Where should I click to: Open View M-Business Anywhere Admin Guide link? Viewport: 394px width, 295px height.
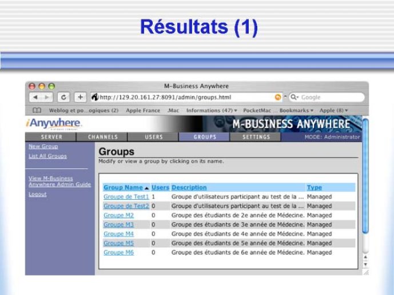click(x=59, y=181)
